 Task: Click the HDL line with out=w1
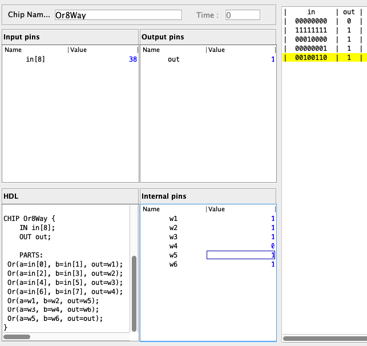(x=65, y=264)
